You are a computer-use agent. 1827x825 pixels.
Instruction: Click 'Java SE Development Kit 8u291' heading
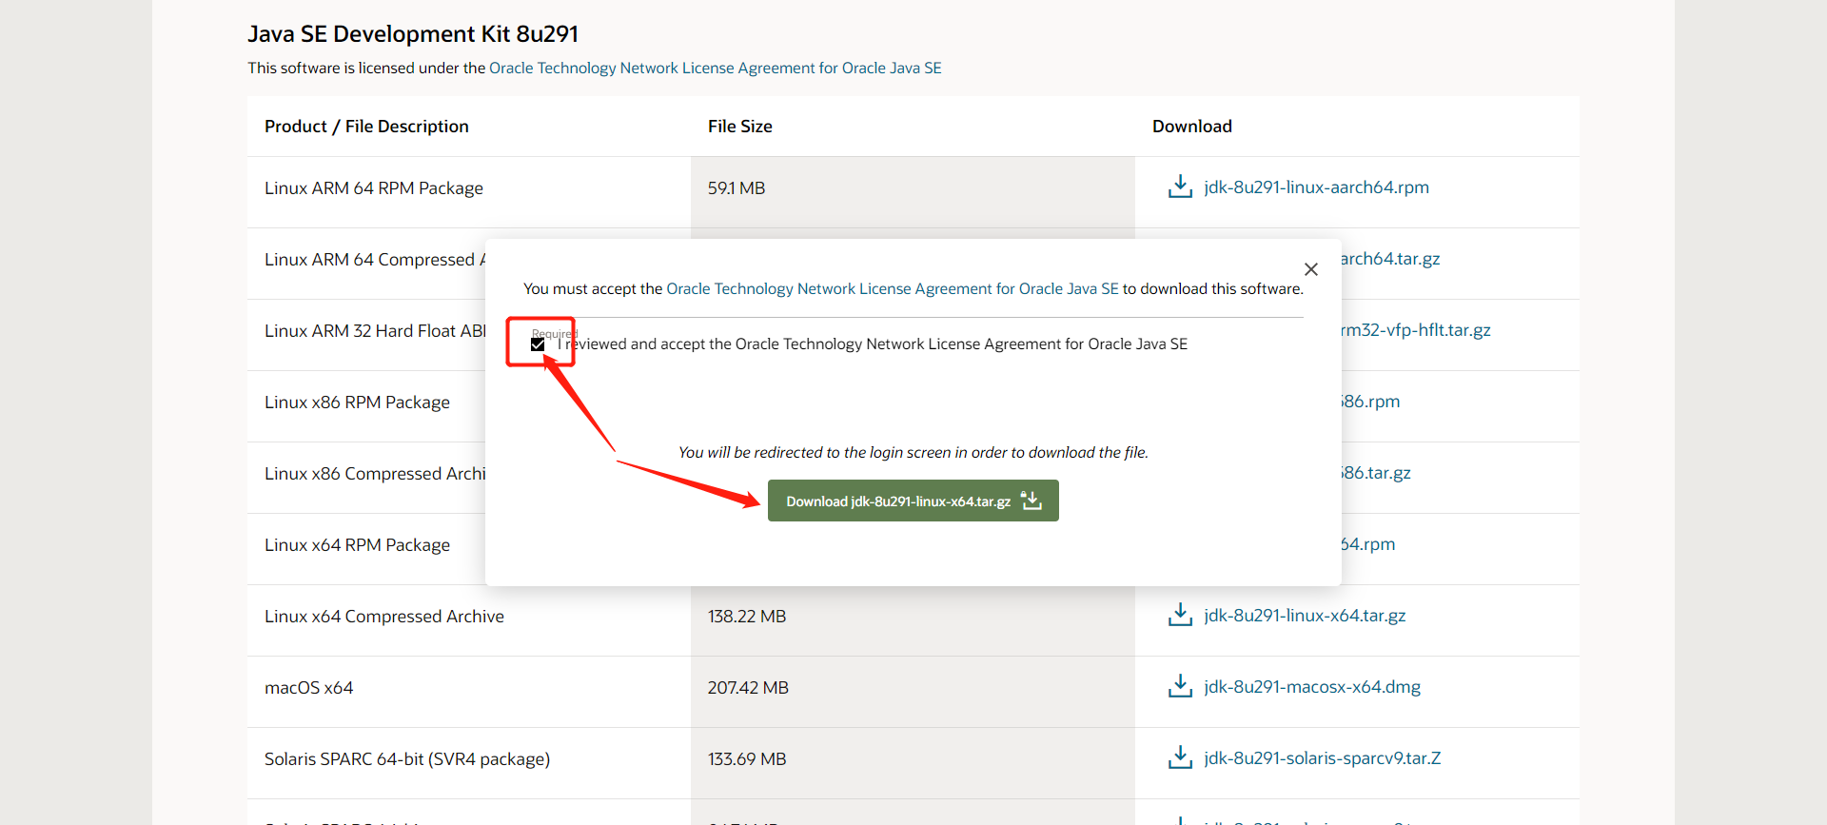tap(413, 34)
